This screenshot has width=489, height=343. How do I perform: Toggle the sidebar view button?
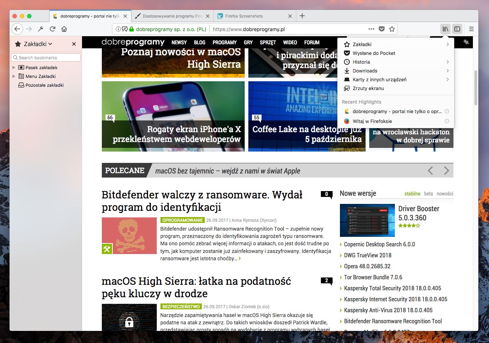pyautogui.click(x=457, y=29)
